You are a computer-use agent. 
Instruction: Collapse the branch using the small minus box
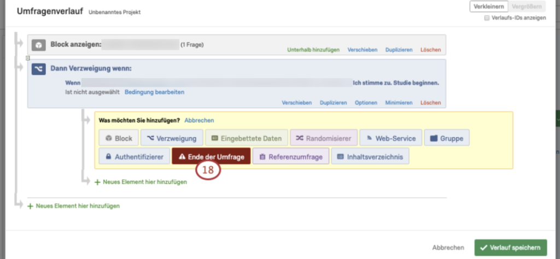point(28,58)
